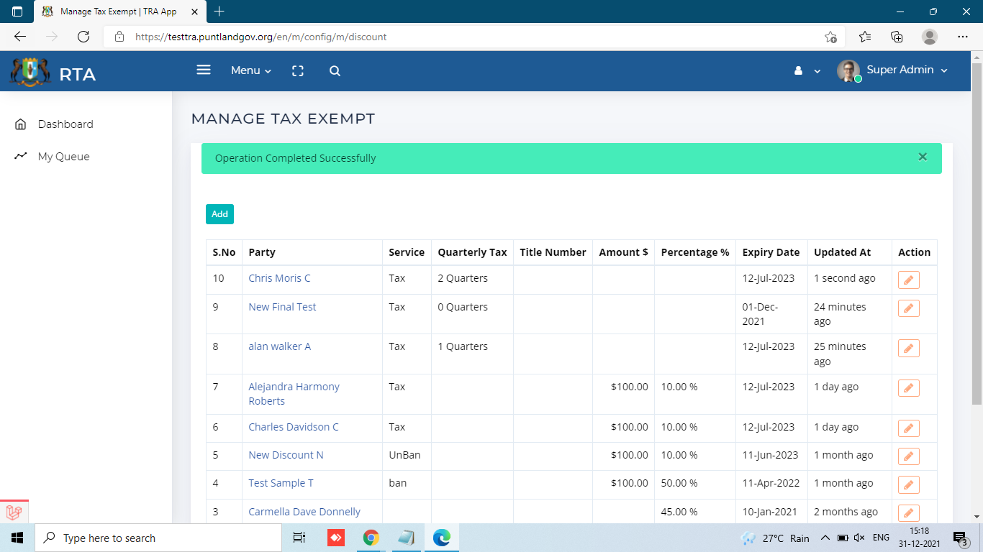Close the Manage Tax Exempt tab

tap(194, 11)
